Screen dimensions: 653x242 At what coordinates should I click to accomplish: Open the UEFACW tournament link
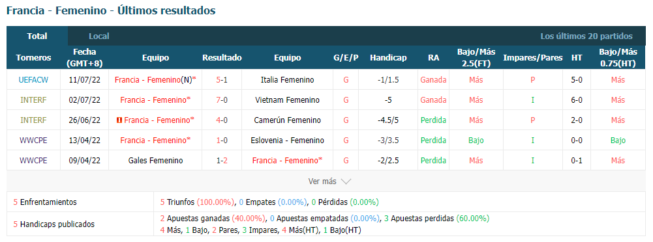coord(33,80)
